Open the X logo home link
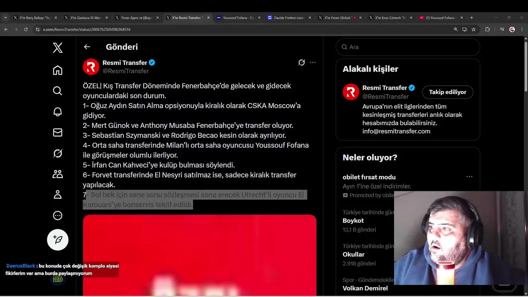528x297 pixels. (x=58, y=48)
